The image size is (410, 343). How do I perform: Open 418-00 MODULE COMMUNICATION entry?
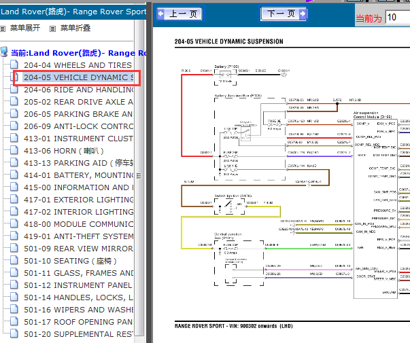[x=78, y=224]
